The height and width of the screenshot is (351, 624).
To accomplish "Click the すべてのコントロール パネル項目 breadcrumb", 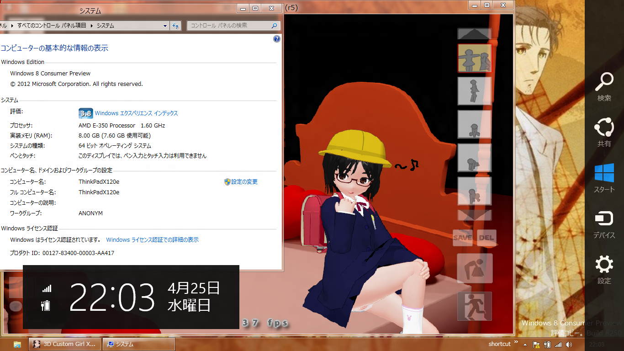I will click(52, 26).
